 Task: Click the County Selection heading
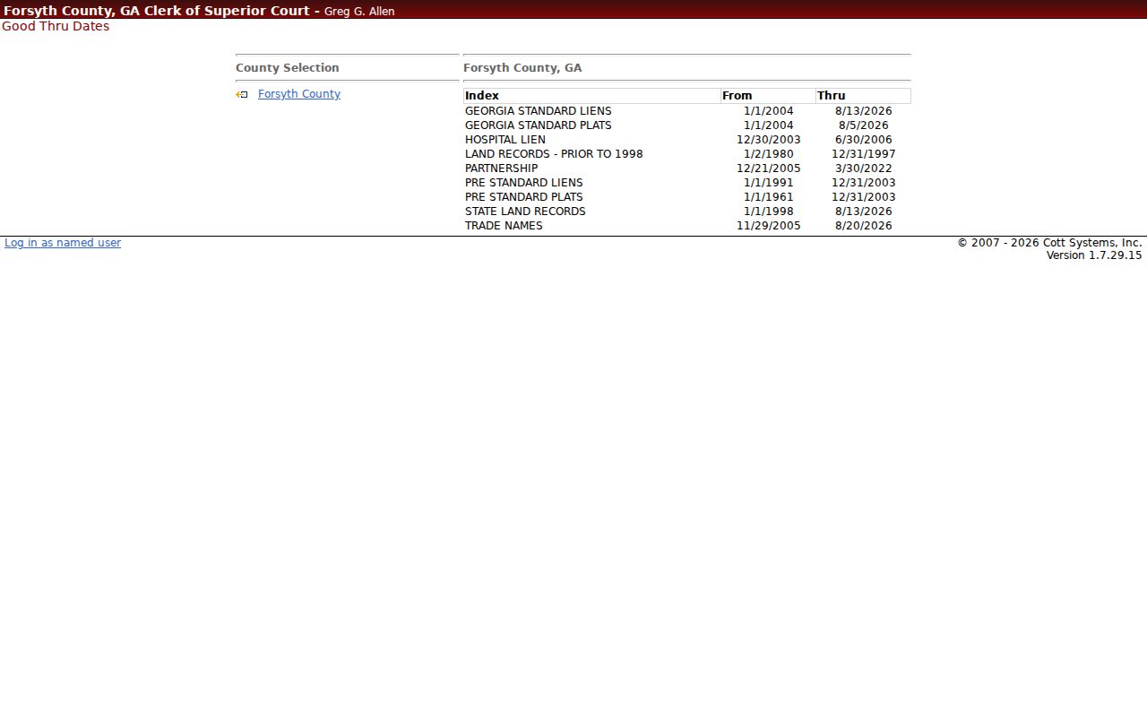click(288, 68)
